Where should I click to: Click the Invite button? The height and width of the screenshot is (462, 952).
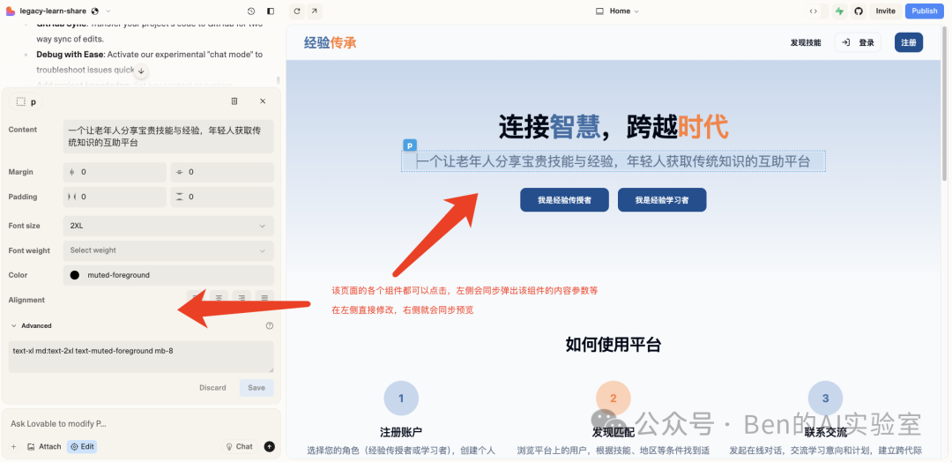point(885,11)
